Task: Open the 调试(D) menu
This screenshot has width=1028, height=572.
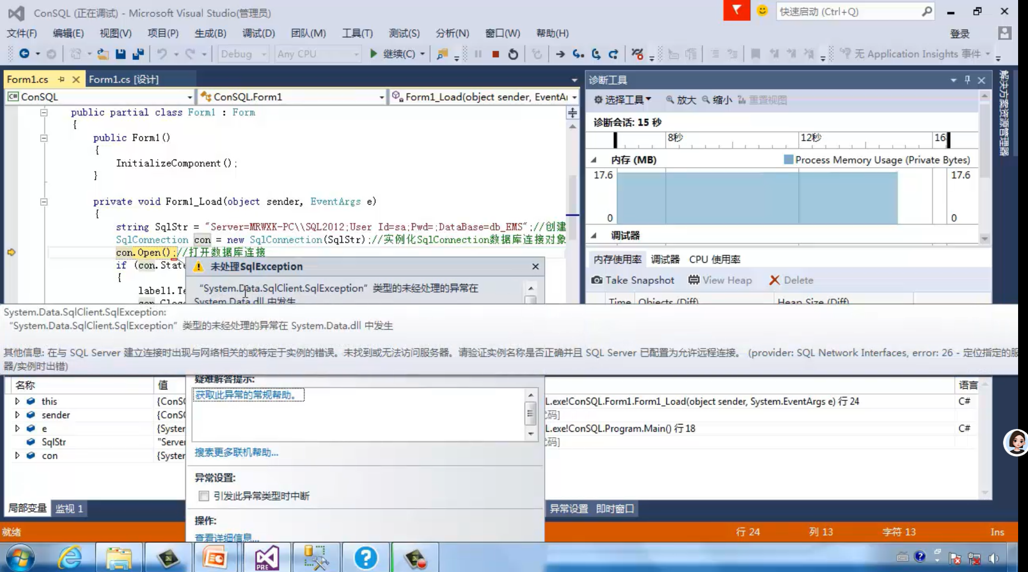Action: [x=258, y=33]
